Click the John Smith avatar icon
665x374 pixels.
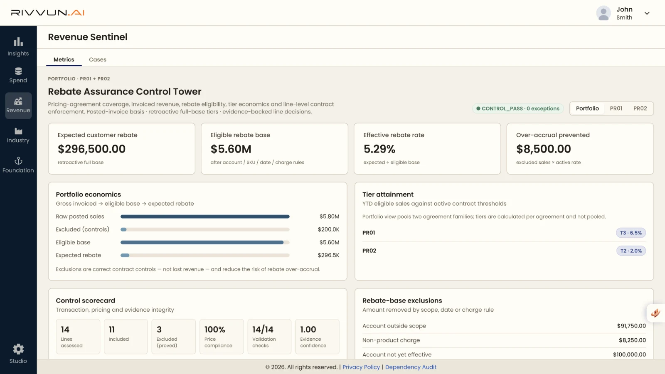(603, 13)
